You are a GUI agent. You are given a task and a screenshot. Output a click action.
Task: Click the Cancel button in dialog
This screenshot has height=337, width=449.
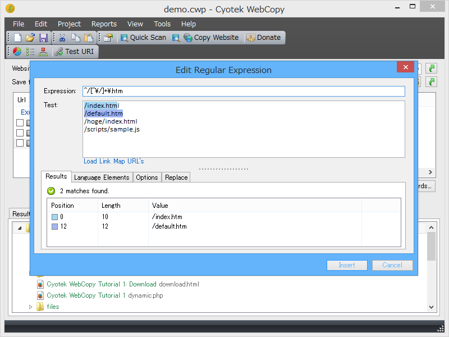(392, 265)
